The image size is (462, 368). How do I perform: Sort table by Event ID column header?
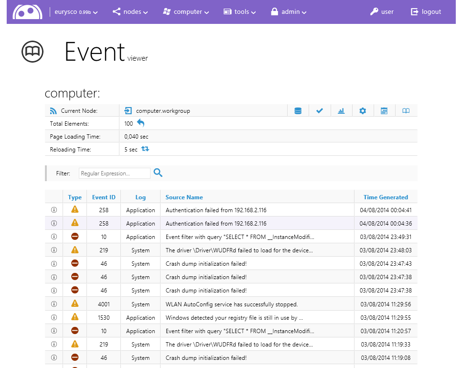104,197
